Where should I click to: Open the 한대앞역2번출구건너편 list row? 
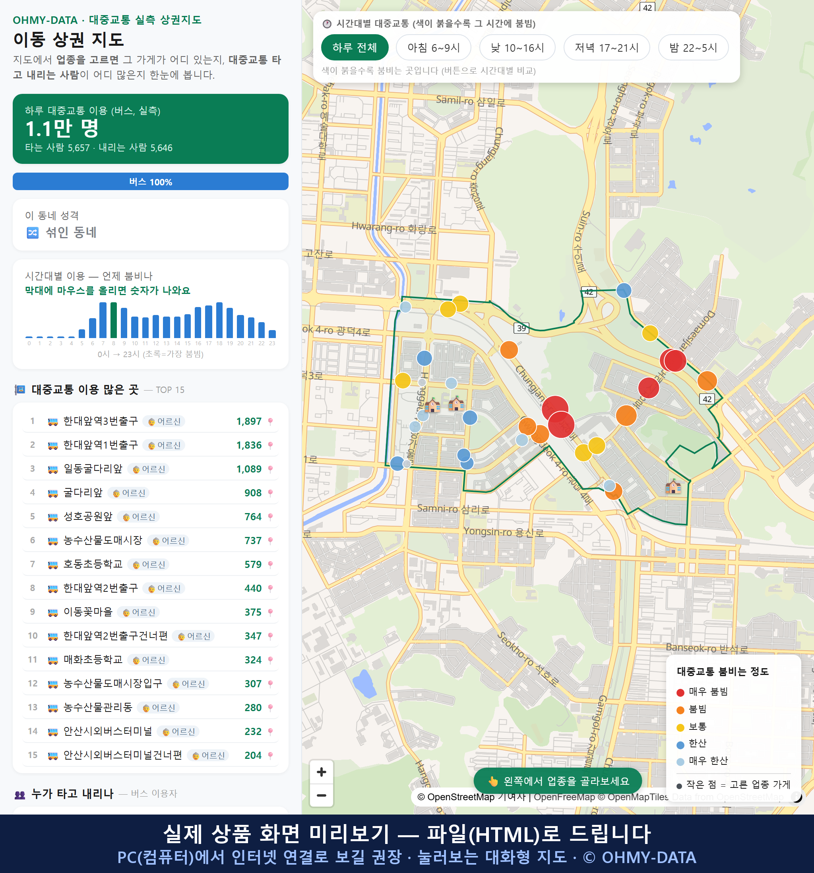[x=150, y=636]
